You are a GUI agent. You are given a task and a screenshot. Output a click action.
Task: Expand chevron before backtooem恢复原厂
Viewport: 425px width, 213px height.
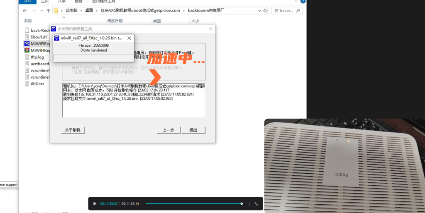click(183, 11)
